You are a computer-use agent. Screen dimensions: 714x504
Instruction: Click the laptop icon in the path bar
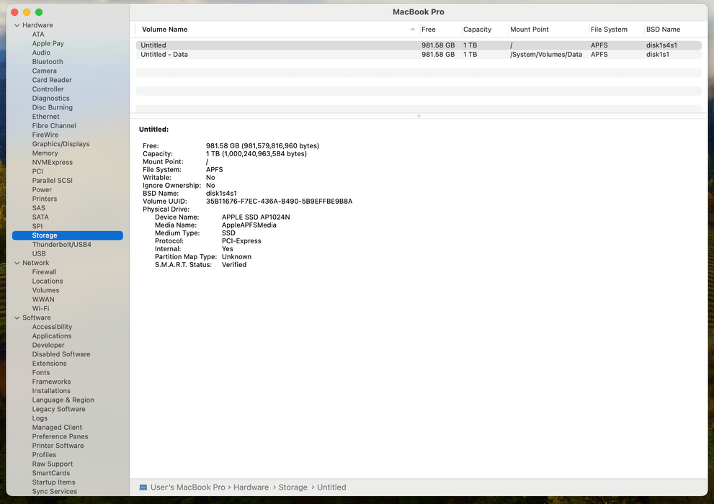143,487
